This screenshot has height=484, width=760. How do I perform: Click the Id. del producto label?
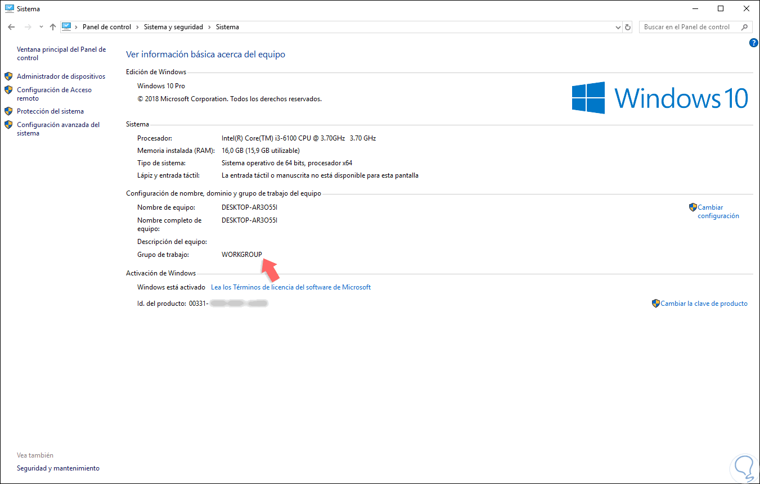tap(161, 304)
